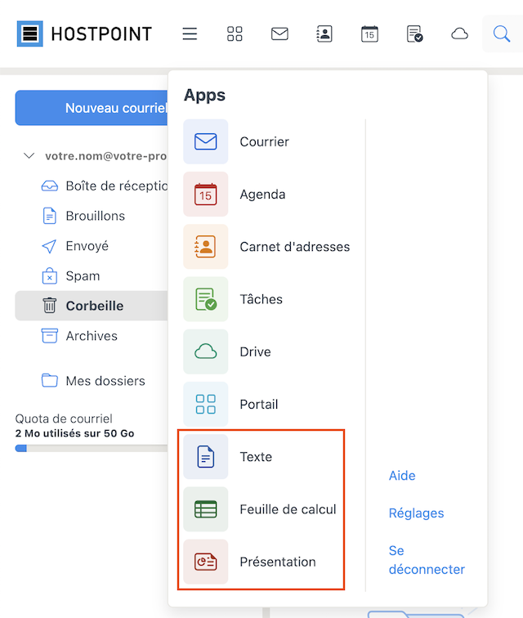This screenshot has width=523, height=618.
Task: Open Mes dossiers folder
Action: click(x=92, y=381)
